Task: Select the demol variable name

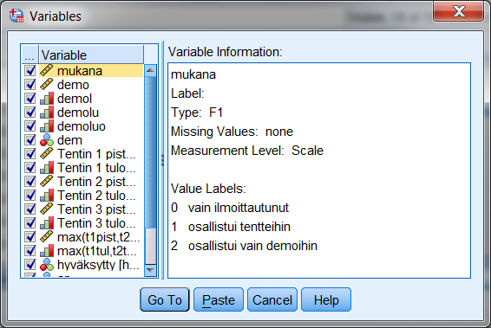Action: [x=75, y=99]
